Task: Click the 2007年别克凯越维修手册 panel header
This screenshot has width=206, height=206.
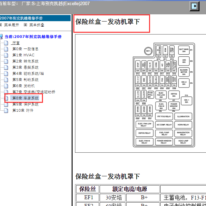Action: (35, 18)
